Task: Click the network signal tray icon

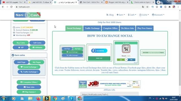Action: click(x=160, y=98)
